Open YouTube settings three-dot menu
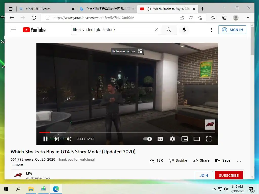 pyautogui.click(x=211, y=30)
